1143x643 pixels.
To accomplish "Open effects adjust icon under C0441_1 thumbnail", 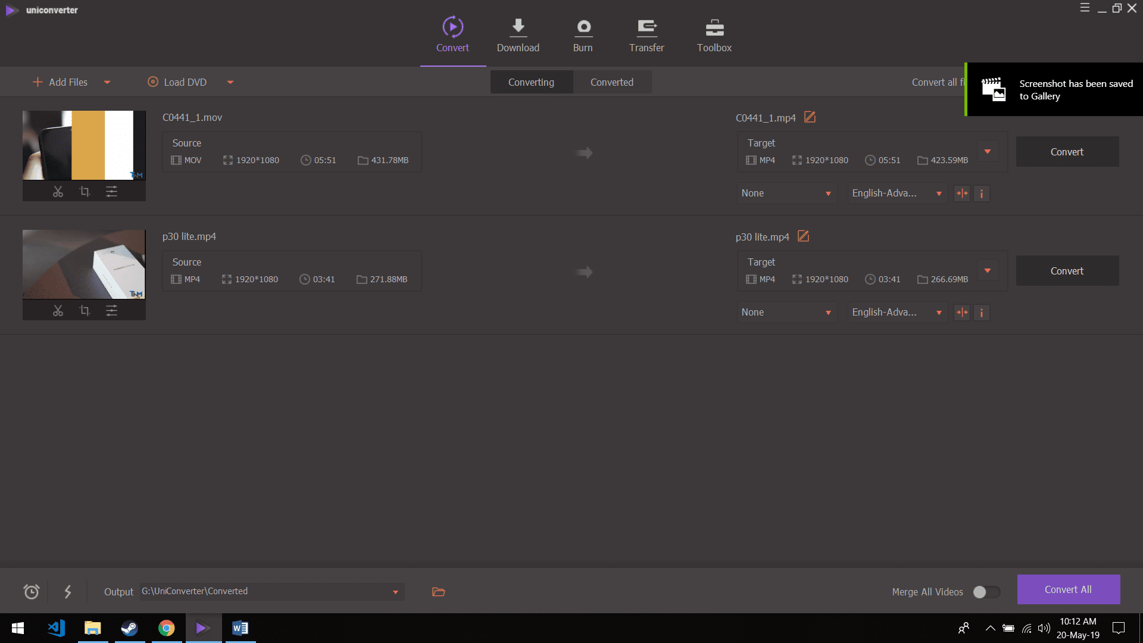I will point(111,192).
